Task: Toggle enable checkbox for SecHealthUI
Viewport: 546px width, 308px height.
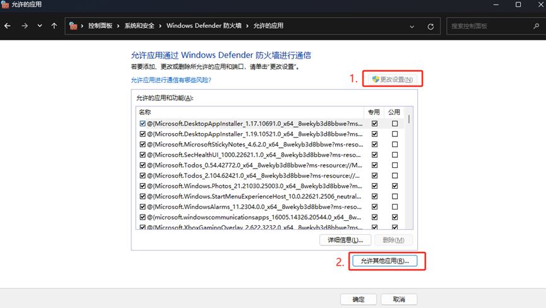Action: click(143, 155)
